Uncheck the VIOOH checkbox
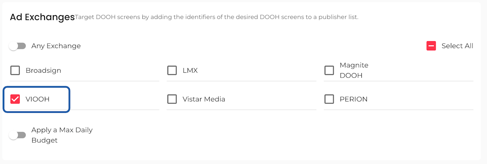Image resolution: width=487 pixels, height=164 pixels. [15, 99]
